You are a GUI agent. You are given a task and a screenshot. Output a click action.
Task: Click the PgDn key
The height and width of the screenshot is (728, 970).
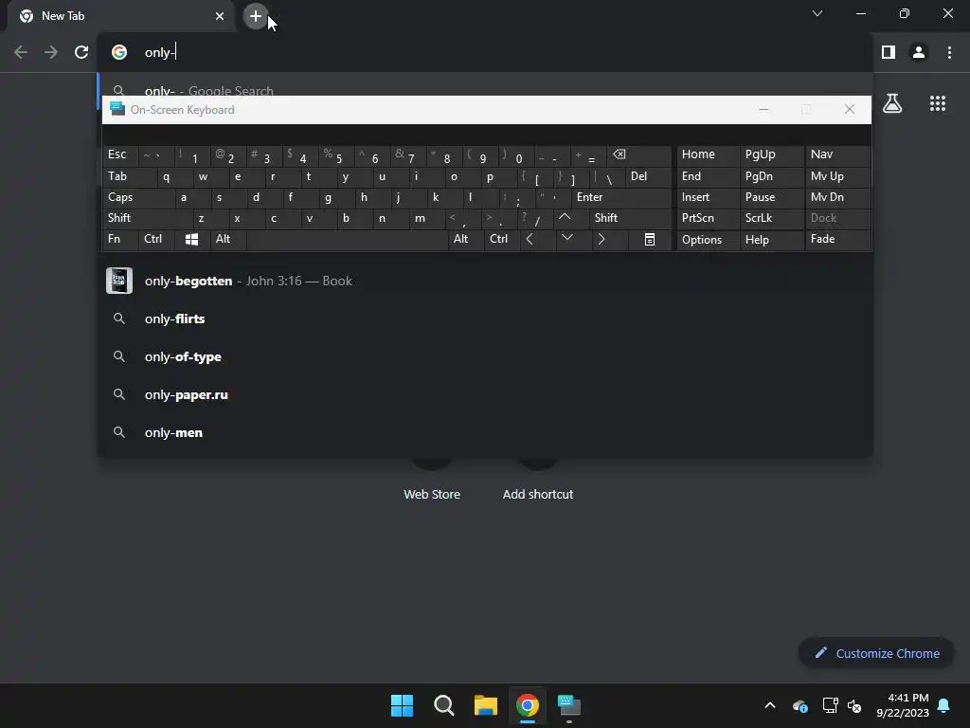tap(771, 176)
